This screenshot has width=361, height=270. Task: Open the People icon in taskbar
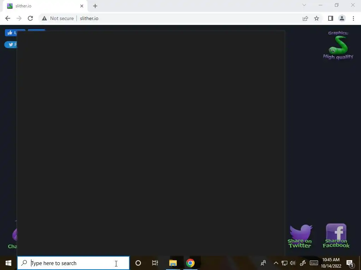tap(263, 263)
